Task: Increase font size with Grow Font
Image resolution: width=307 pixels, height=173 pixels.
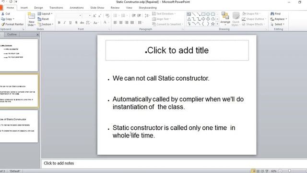Action: click(x=94, y=16)
